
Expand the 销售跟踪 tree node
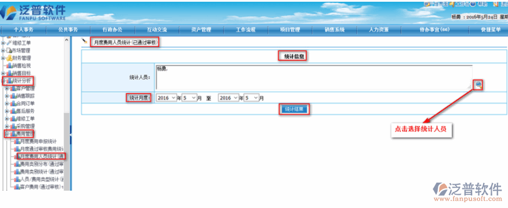coord(7,96)
